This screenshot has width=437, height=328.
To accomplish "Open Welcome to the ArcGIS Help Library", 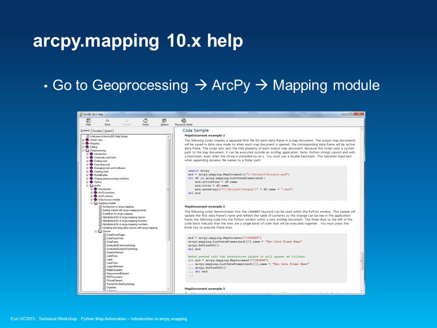I will click(x=109, y=136).
